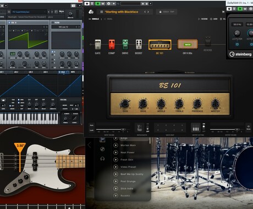Select the green DRIVE pedal
Viewport: 253px width, 209px height.
125,45
